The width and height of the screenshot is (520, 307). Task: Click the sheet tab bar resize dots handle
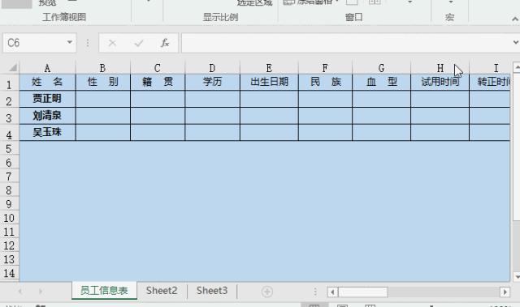pos(315,292)
